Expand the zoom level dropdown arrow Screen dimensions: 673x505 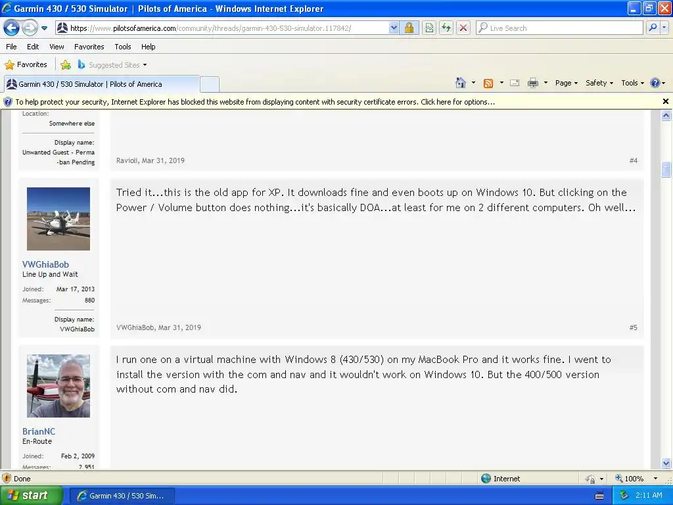655,479
